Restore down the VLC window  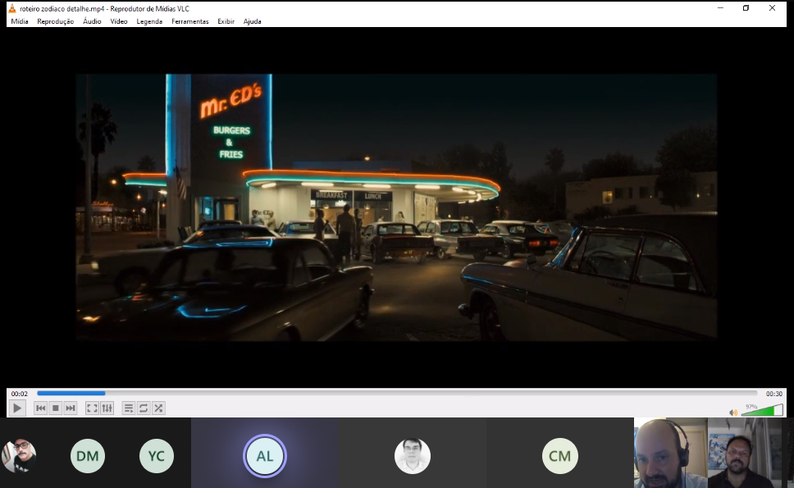click(746, 8)
